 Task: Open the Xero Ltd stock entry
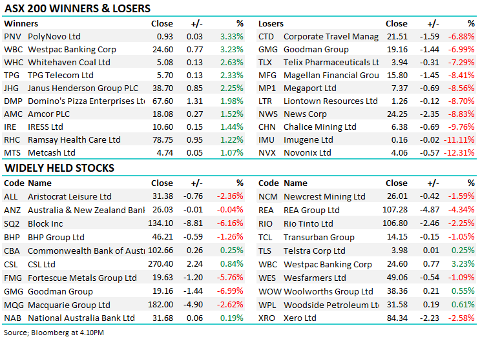[x=300, y=318]
